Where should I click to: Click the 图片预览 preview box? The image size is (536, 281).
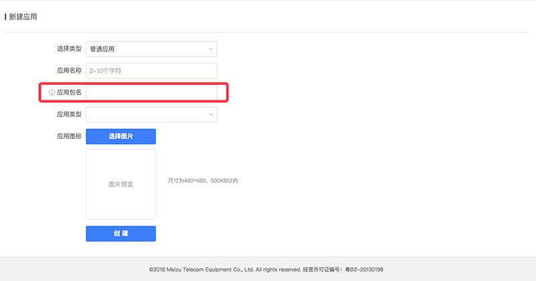pos(121,184)
